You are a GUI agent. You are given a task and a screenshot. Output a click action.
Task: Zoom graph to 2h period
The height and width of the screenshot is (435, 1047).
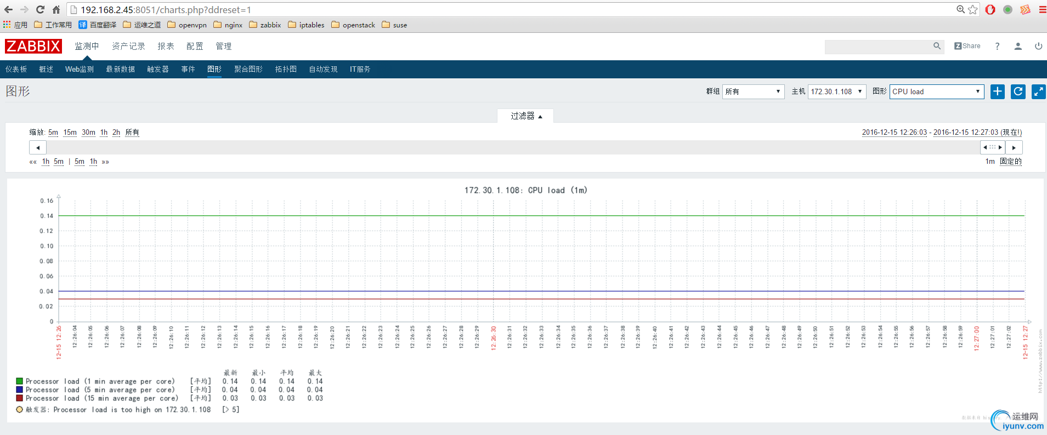coord(116,132)
